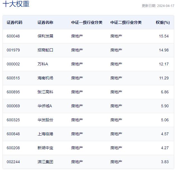
Task: Select security code 001979
Action: coord(13,50)
